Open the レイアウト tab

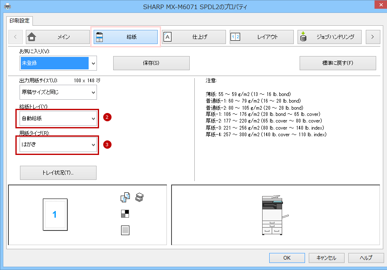coord(262,37)
